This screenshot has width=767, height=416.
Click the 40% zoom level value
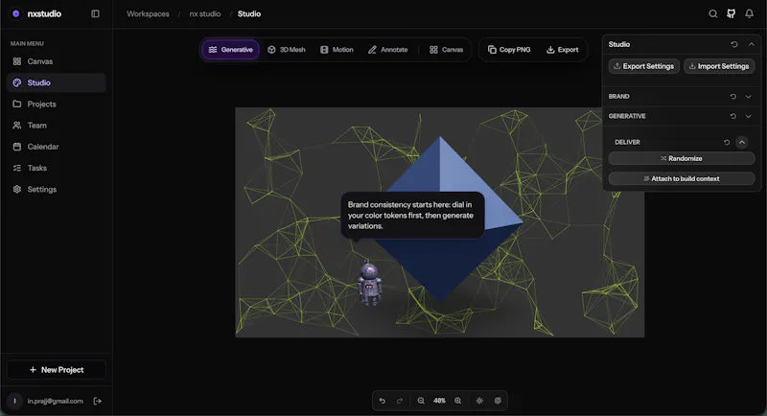(439, 401)
